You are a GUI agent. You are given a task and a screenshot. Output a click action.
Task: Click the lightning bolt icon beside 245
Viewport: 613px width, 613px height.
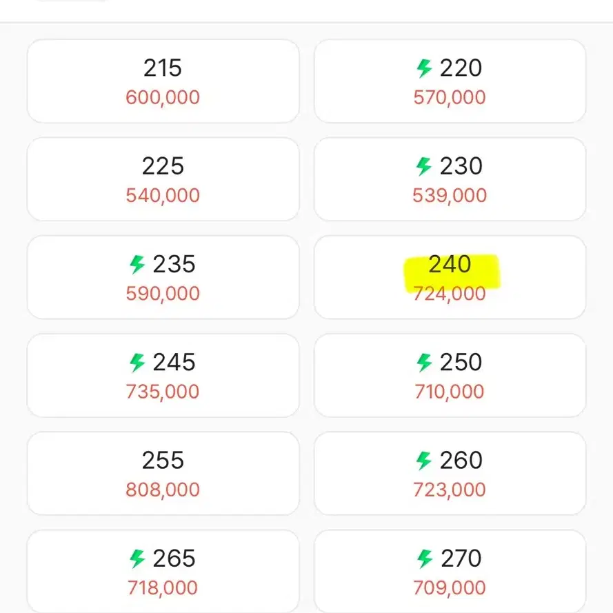point(137,363)
